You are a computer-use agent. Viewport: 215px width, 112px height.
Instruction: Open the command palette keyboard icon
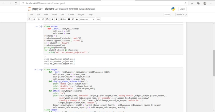pos(98,19)
